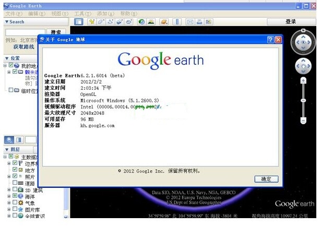Open the 添加(A) menu

point(105,14)
